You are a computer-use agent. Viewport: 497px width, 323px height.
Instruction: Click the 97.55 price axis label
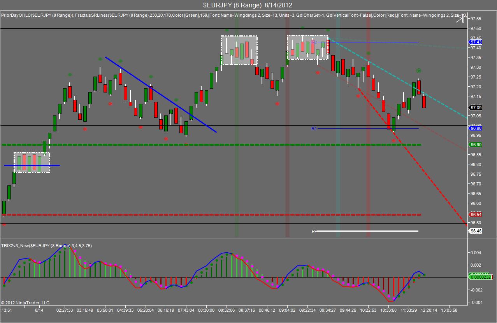coord(476,19)
